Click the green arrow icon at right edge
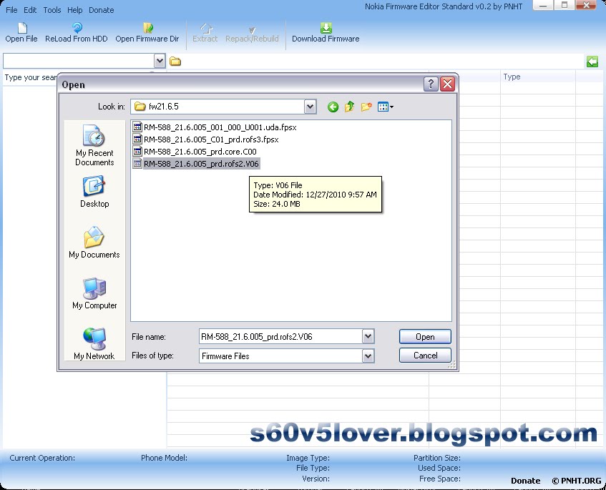 (592, 62)
